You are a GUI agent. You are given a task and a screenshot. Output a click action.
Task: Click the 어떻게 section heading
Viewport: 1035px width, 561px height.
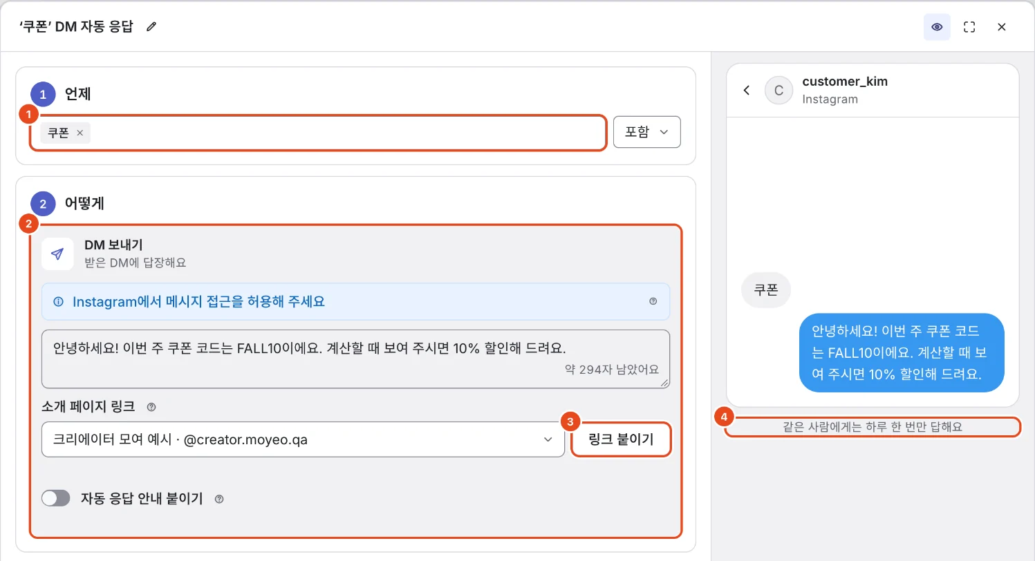[84, 204]
